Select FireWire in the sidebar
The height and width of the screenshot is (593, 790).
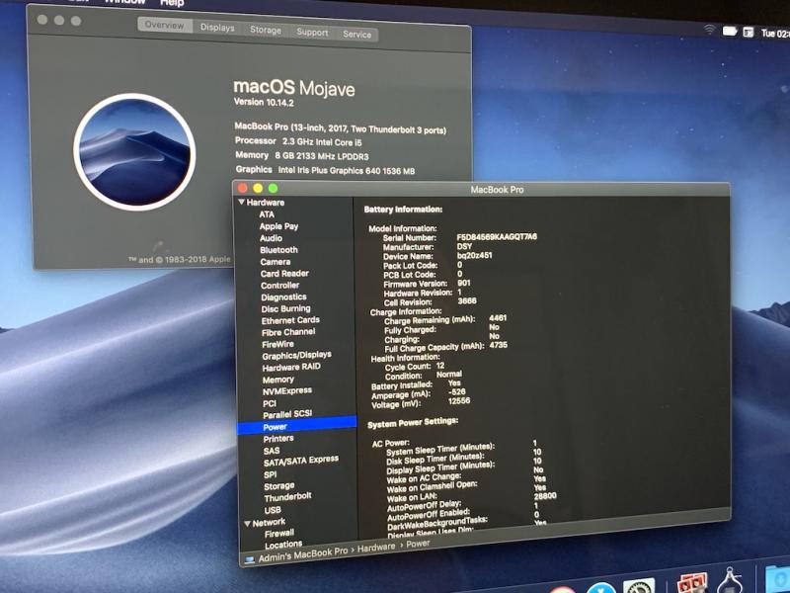(x=277, y=344)
